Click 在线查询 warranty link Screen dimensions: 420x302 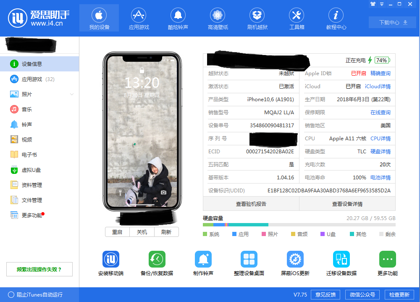click(381, 113)
